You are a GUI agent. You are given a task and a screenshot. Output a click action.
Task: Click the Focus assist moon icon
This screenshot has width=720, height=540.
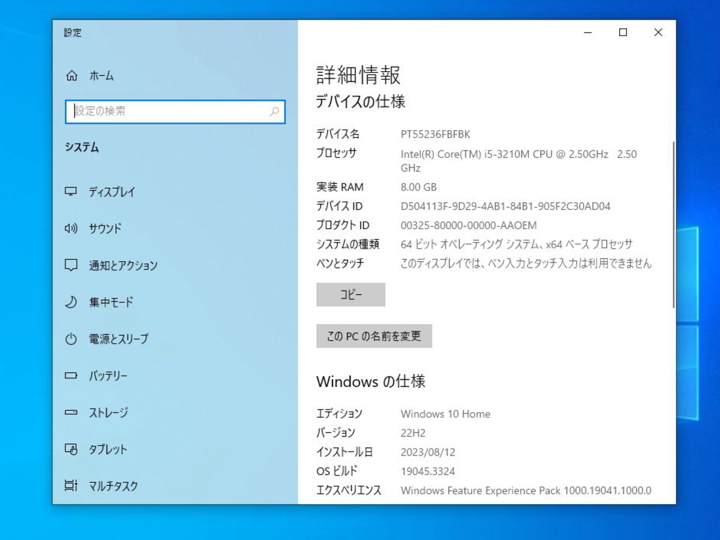pyautogui.click(x=71, y=302)
